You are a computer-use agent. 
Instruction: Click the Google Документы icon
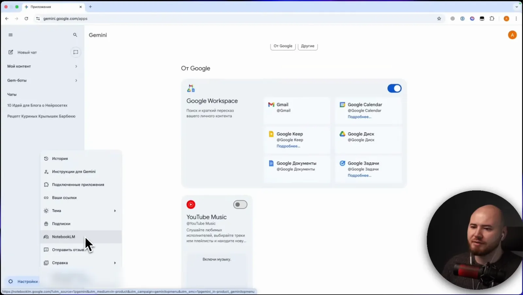(x=271, y=163)
